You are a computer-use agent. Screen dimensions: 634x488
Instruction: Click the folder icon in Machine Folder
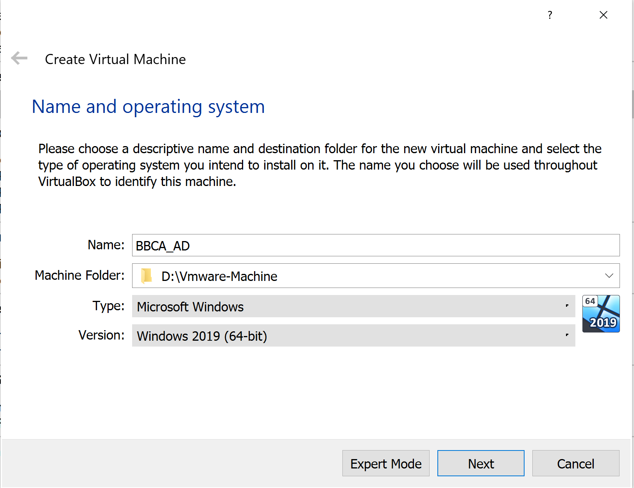[147, 276]
